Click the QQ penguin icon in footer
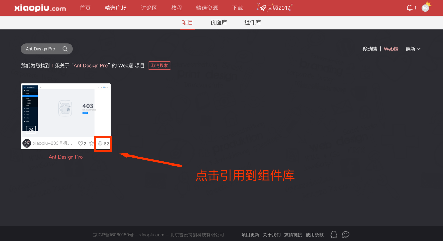The image size is (443, 241). click(x=334, y=234)
